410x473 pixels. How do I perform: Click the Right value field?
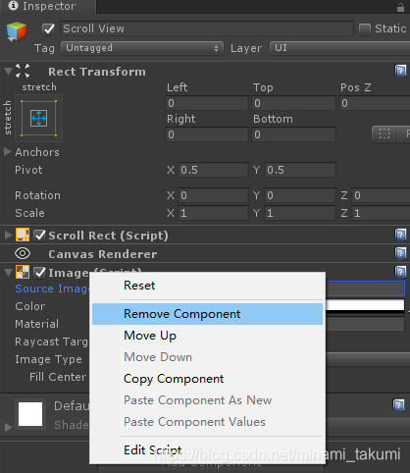click(207, 134)
